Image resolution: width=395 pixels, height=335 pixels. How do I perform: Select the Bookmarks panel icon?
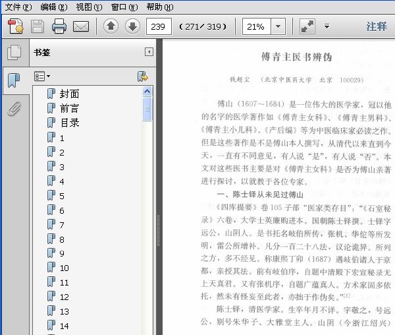tap(14, 80)
